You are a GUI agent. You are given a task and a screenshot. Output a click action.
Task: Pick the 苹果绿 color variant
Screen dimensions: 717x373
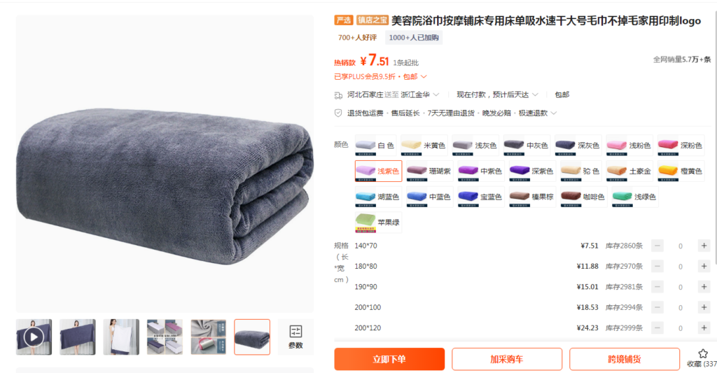coord(378,223)
